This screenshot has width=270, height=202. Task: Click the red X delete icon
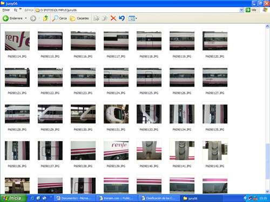point(113,18)
